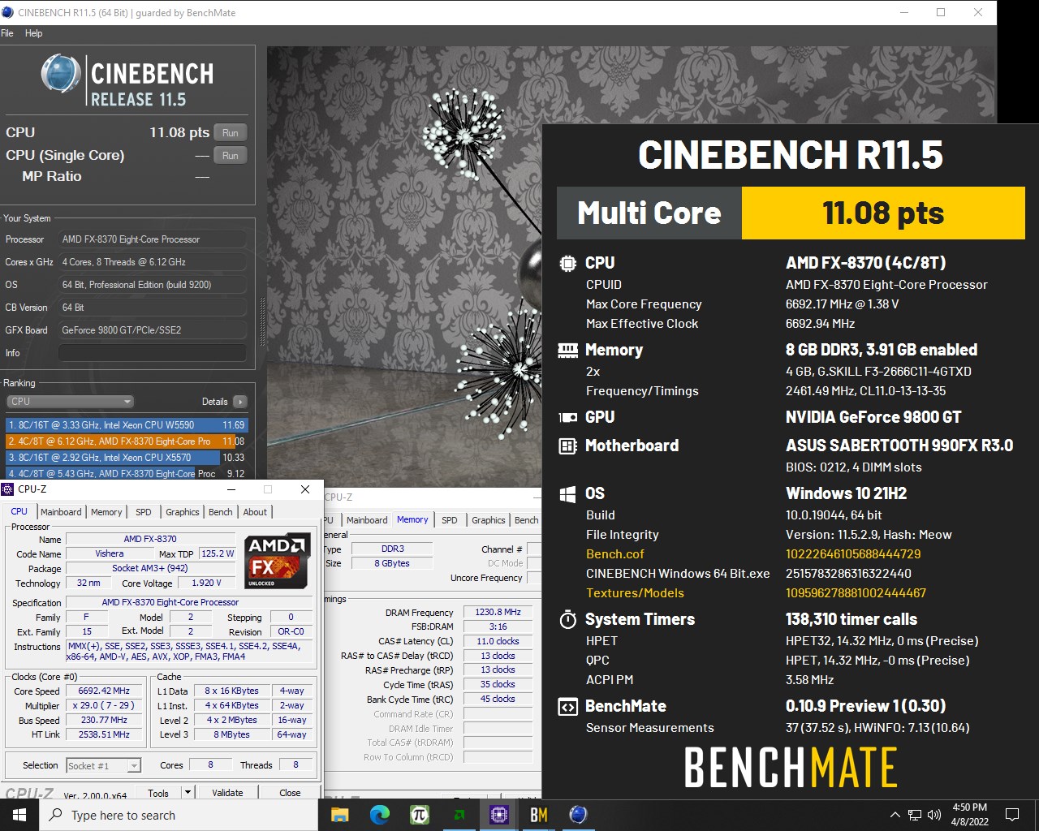
Task: Click the GPU card icon in BenchMate panel
Action: tap(567, 417)
